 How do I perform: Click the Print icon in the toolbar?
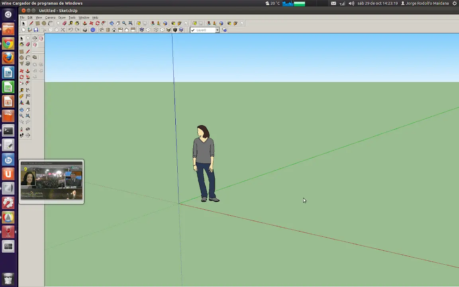click(85, 30)
